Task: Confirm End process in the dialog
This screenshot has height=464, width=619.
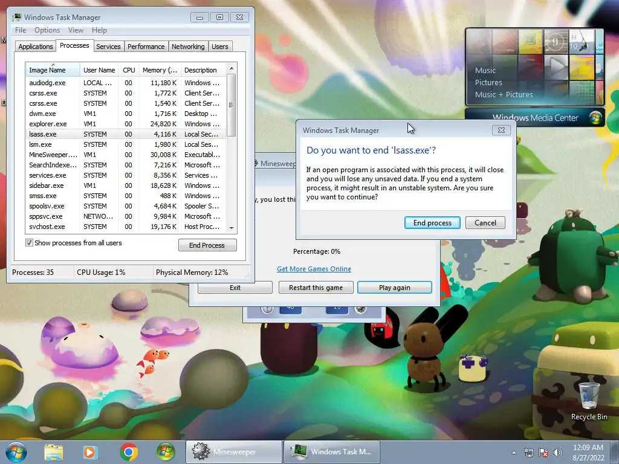Action: pyautogui.click(x=432, y=222)
